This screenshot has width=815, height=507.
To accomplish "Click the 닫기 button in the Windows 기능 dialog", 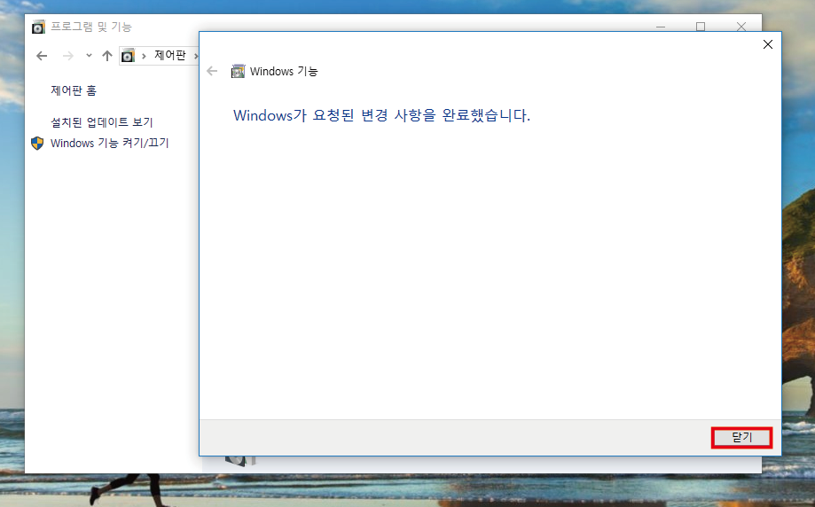I will (x=741, y=437).
